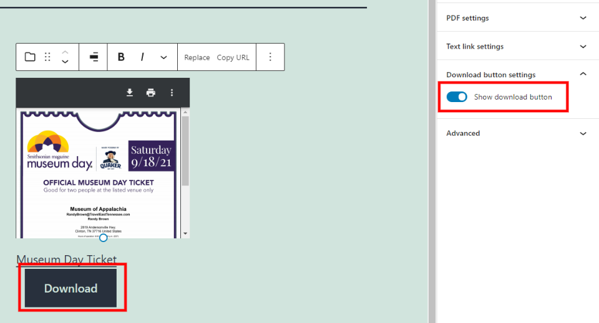Click the PDF viewer print icon
Image resolution: width=599 pixels, height=323 pixels.
click(151, 93)
